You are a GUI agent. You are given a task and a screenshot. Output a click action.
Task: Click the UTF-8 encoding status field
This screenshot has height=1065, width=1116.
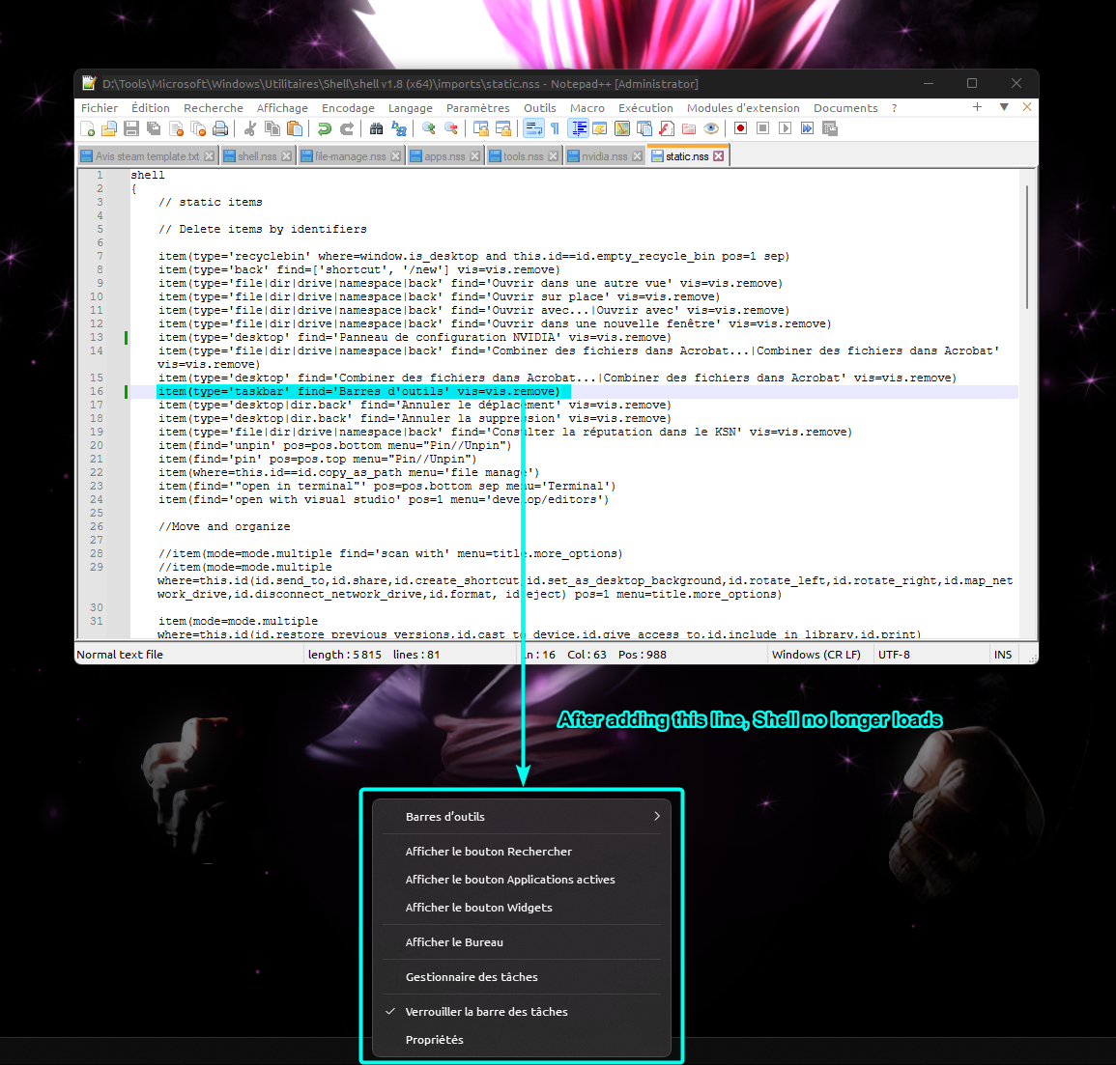point(930,655)
